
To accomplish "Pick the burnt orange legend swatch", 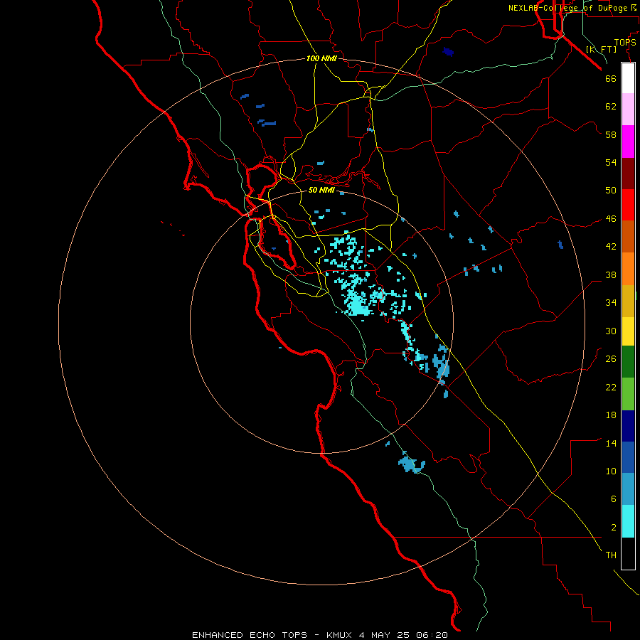I will click(628, 237).
